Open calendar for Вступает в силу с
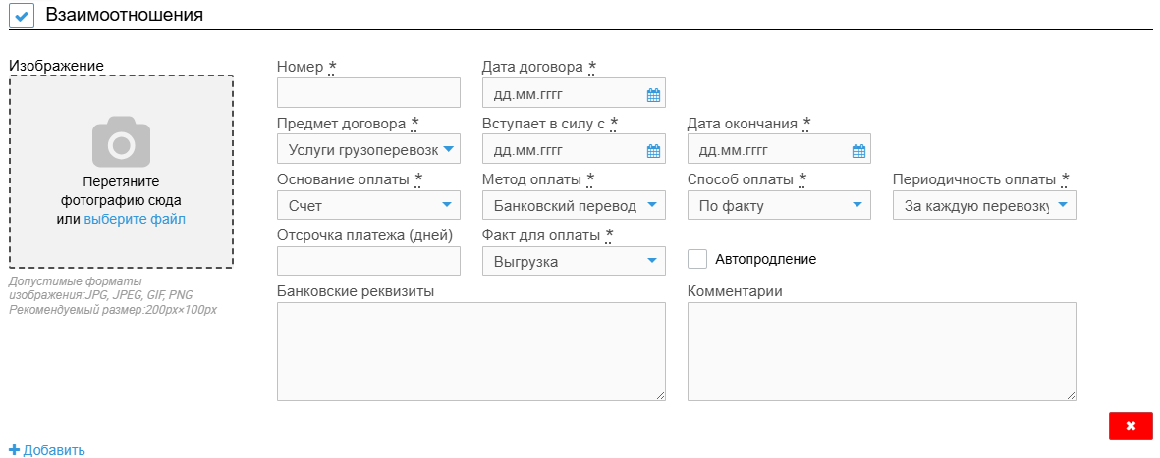This screenshot has width=1160, height=458. [653, 151]
